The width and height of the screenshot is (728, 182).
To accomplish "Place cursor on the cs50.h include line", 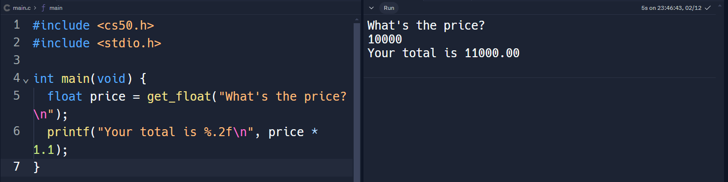I will [93, 25].
